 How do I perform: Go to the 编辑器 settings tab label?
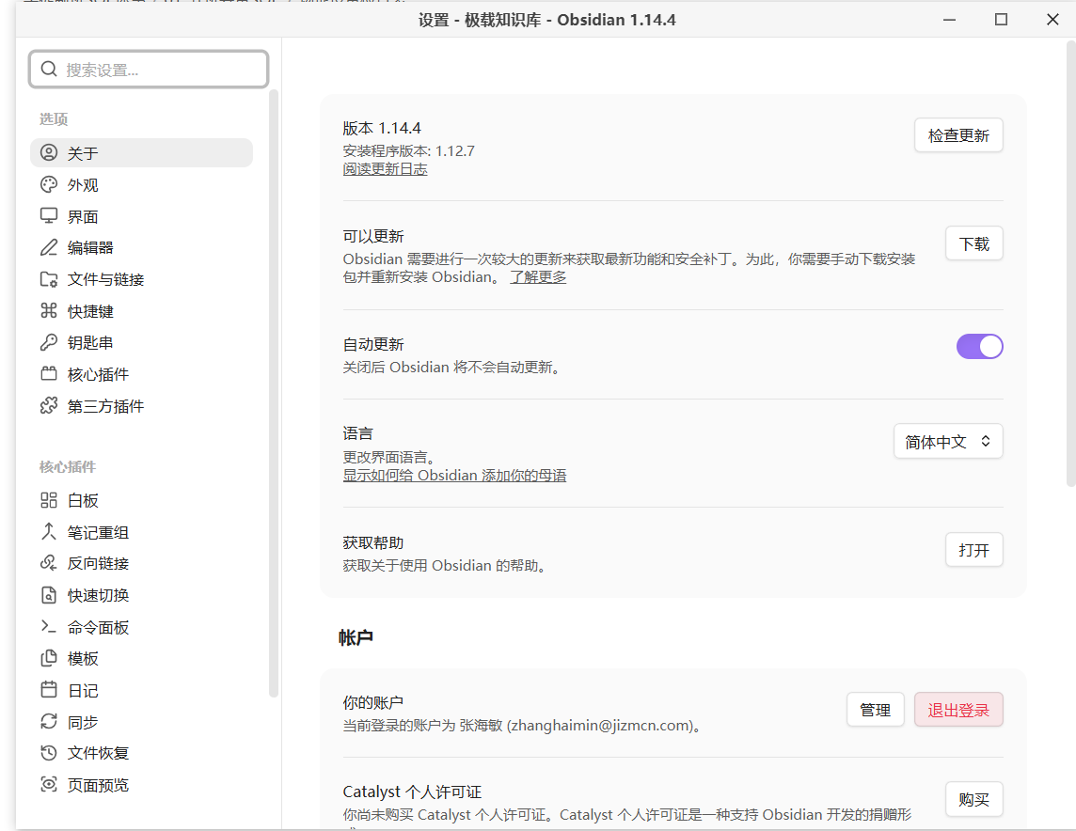coord(90,247)
